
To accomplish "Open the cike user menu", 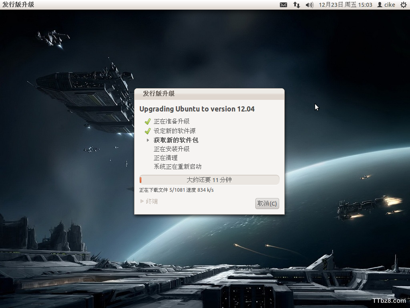I will 386,5.
